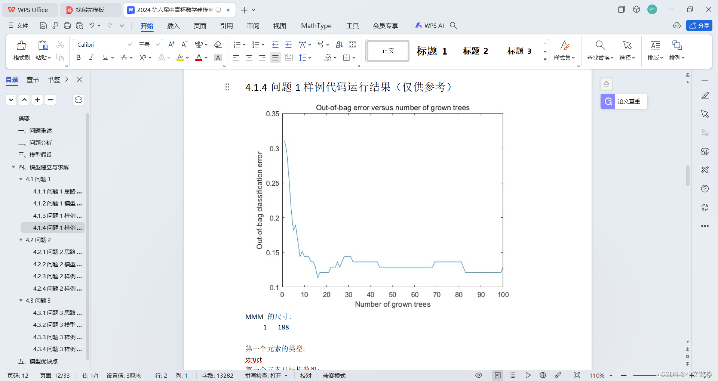Apply the 标题 1 heading style
The image size is (718, 381).
(x=432, y=51)
